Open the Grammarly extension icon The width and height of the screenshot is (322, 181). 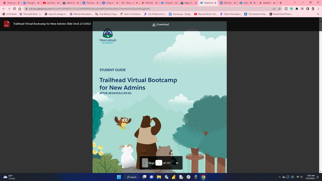coord(292,9)
